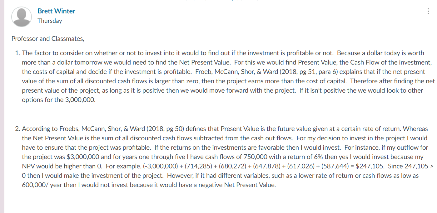Click the 'Professor and Classmates,' greeting line
The image size is (437, 213).
(x=48, y=39)
